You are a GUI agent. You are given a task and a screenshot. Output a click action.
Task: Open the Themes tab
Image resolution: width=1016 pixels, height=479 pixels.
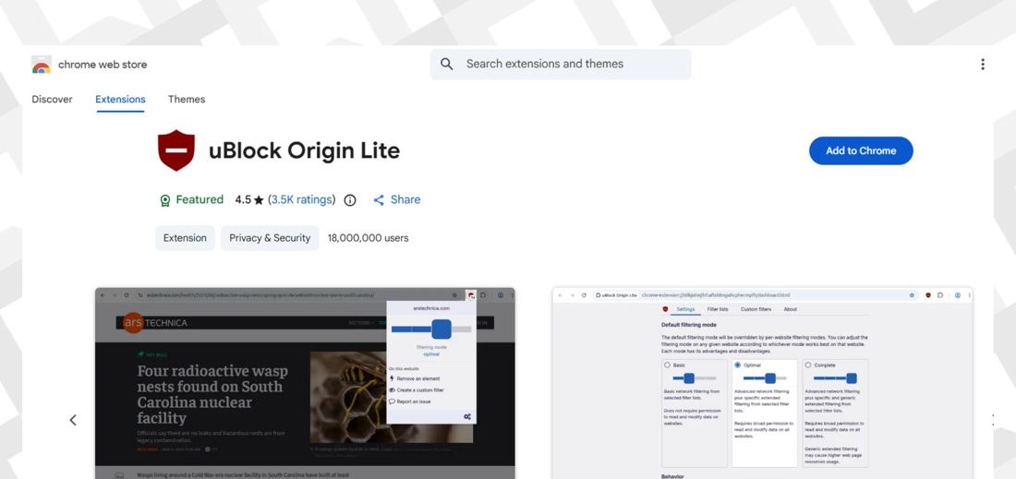187,99
